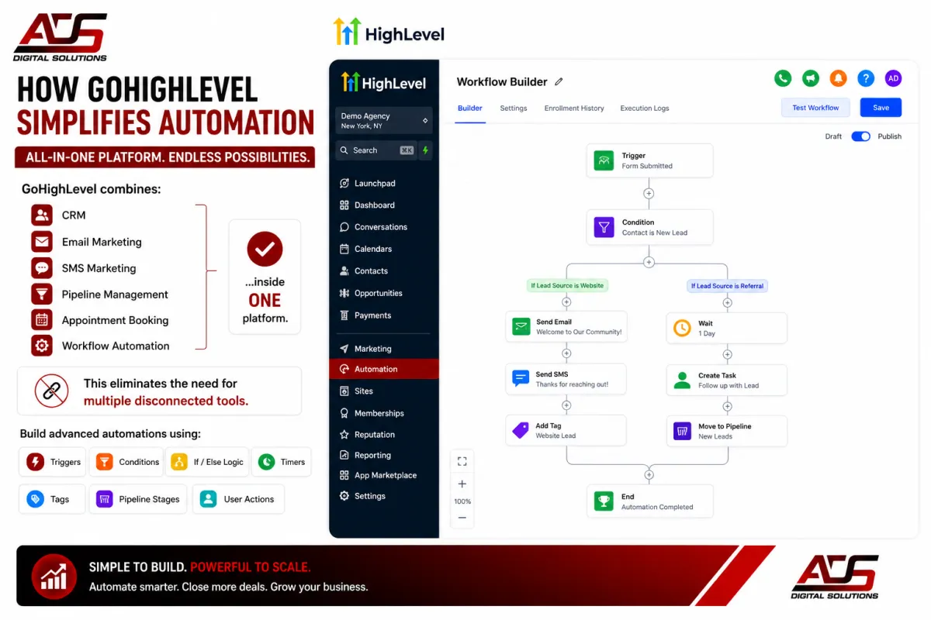The image size is (931, 620).
Task: Click the User Actions chip
Action: (238, 499)
